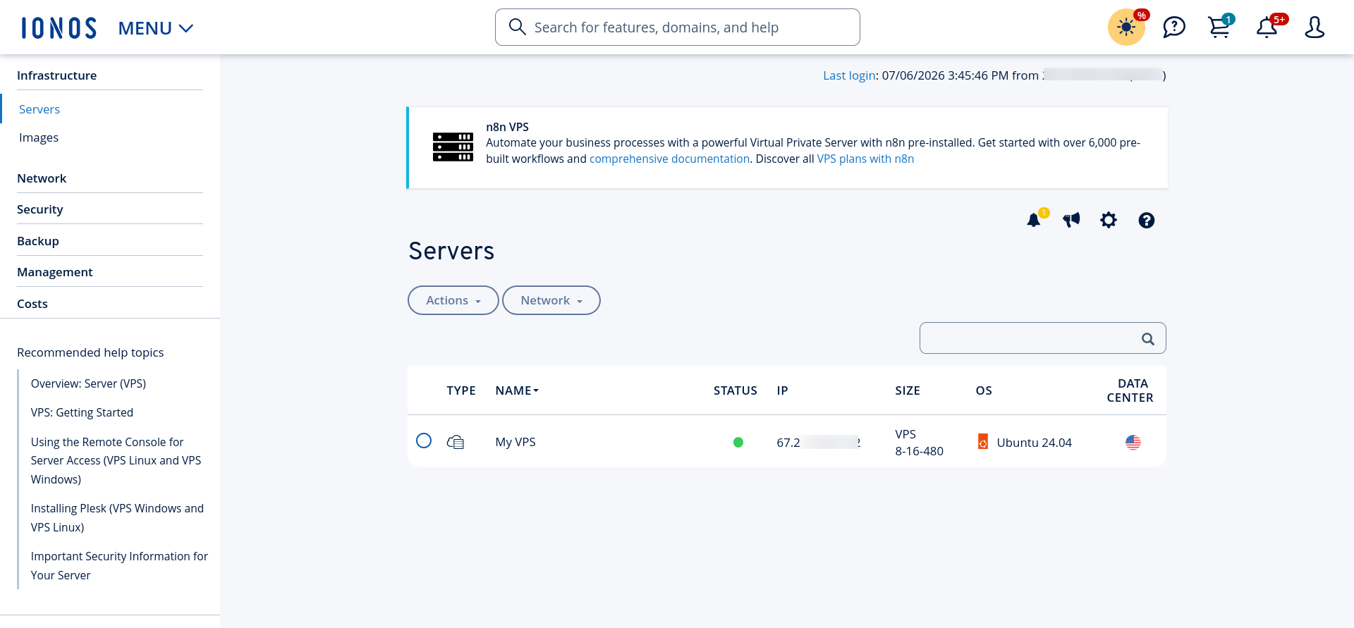Open Important Security Information help topic

(119, 565)
